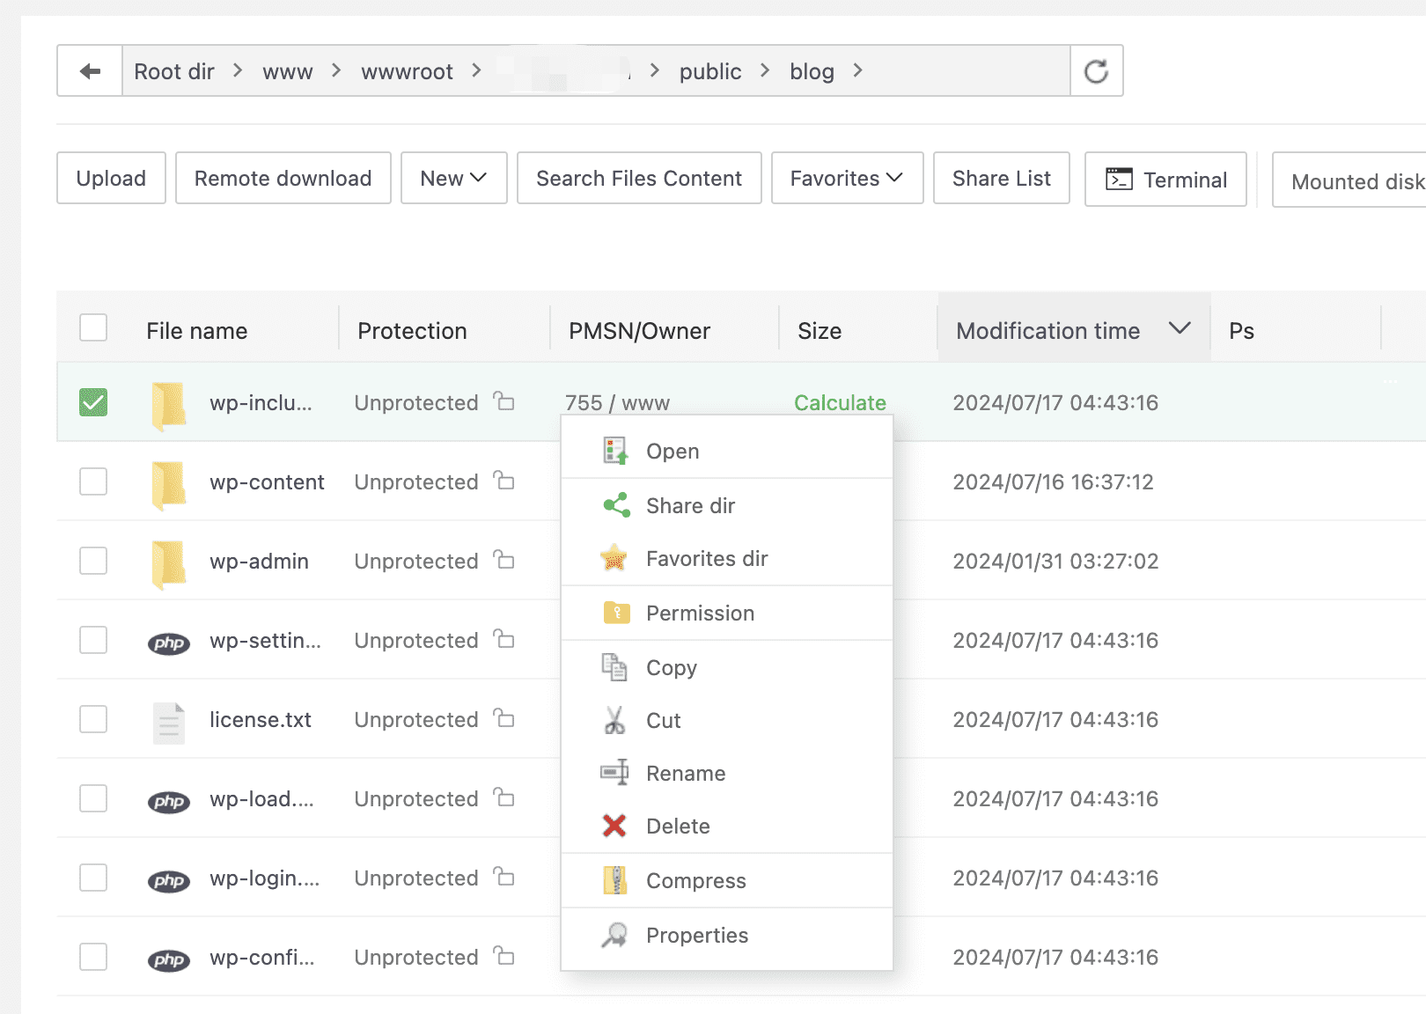Open the New dropdown menu

tap(453, 178)
